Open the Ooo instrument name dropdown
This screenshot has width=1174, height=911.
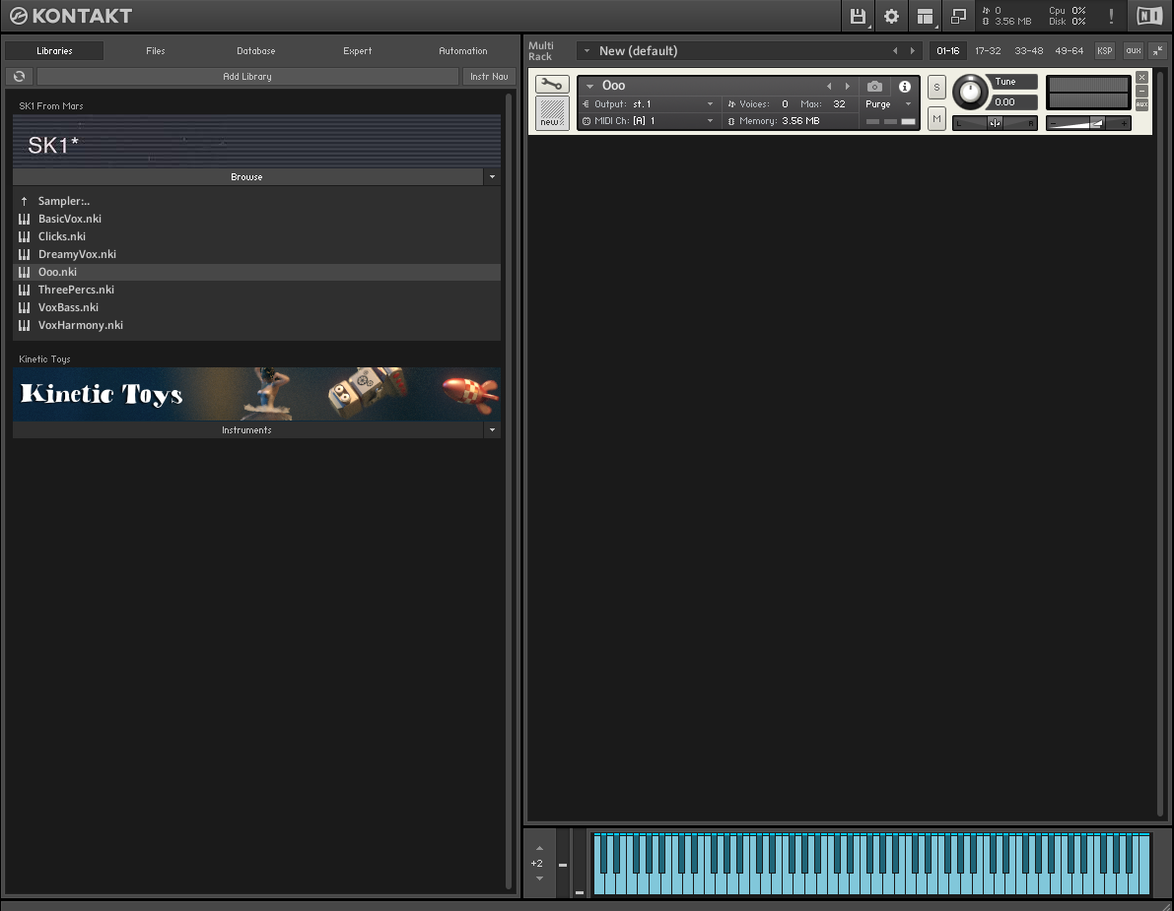tap(590, 86)
